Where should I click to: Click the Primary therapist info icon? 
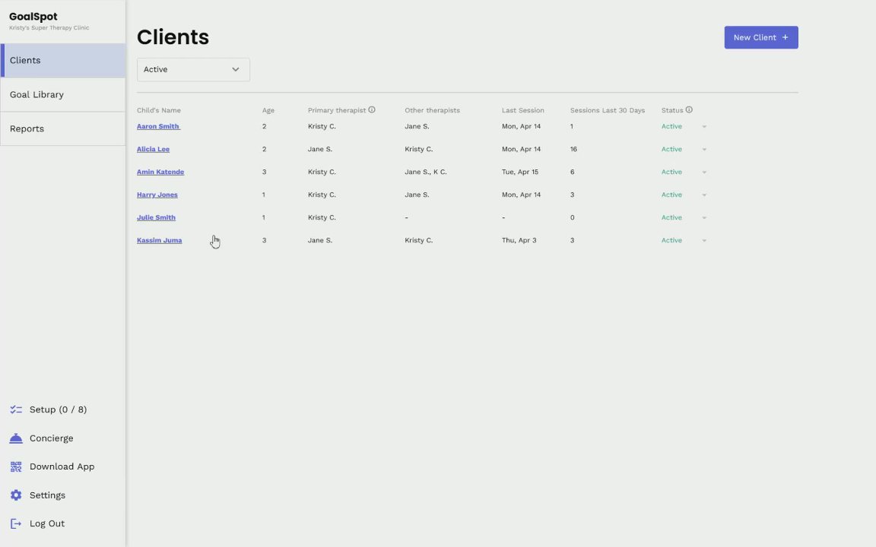pos(372,110)
